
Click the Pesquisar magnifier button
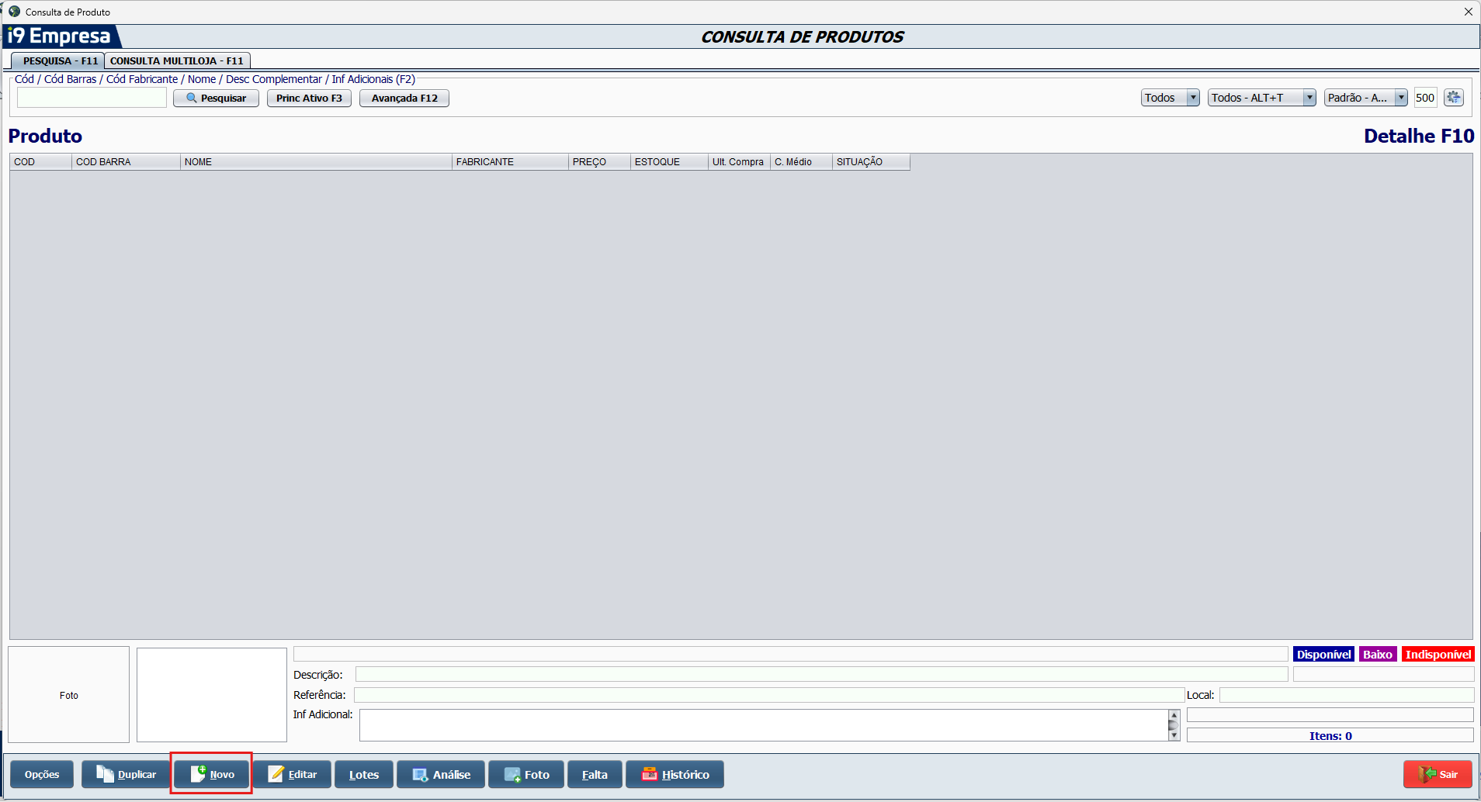point(216,99)
